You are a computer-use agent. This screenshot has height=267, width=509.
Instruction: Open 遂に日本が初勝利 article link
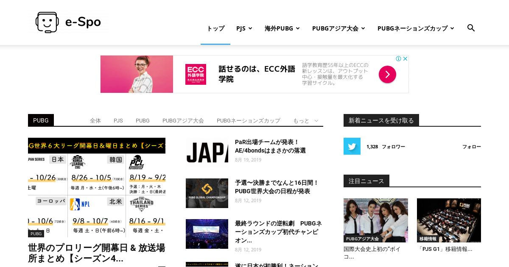pyautogui.click(x=277, y=265)
